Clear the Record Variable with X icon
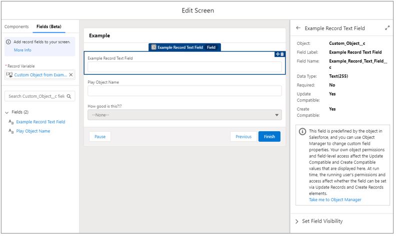The height and width of the screenshot is (236, 396). [x=71, y=75]
